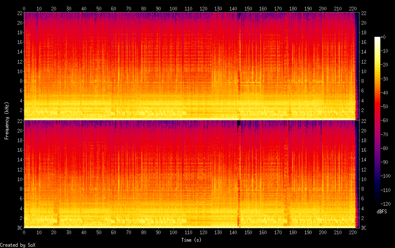Click the dark dropout near 144 seconds in the lower channel
This screenshot has width=395, height=248.
[x=239, y=123]
